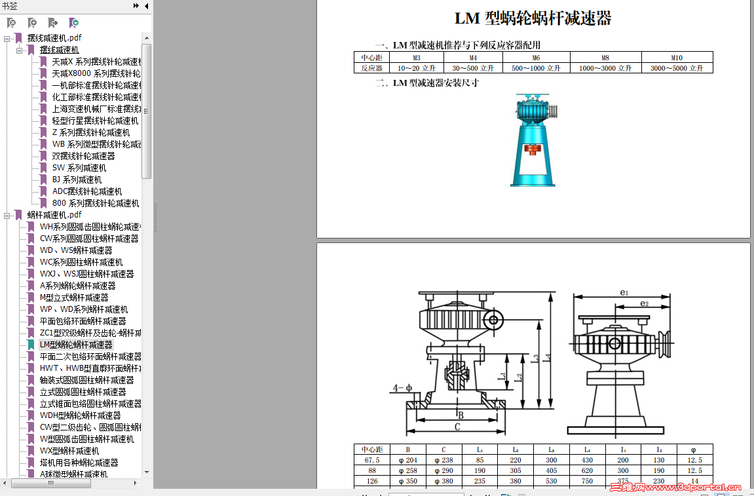Open bookmark 一机部标准摆线针轮减速机
Image resolution: width=754 pixels, height=496 pixels.
(97, 85)
